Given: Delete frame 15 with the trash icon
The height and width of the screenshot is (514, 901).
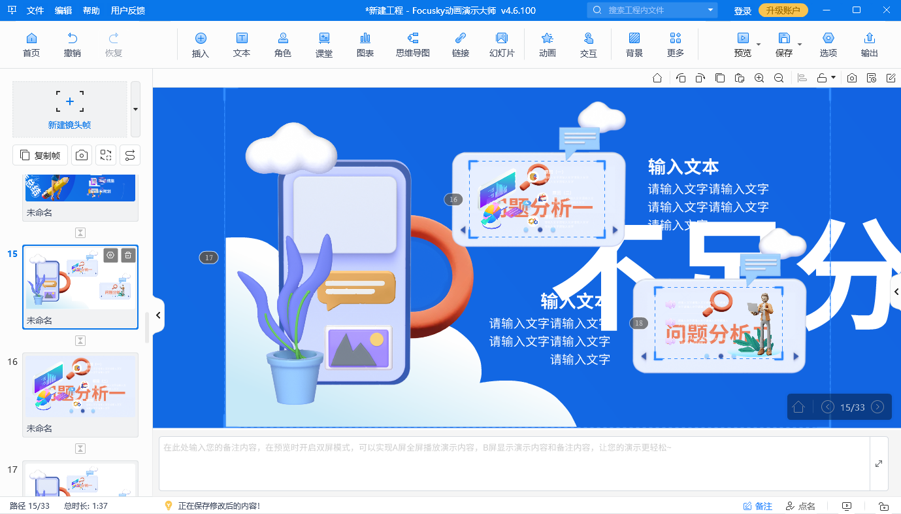Looking at the screenshot, I should (x=129, y=255).
